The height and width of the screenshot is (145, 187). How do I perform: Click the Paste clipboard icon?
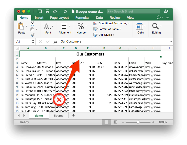21,26
